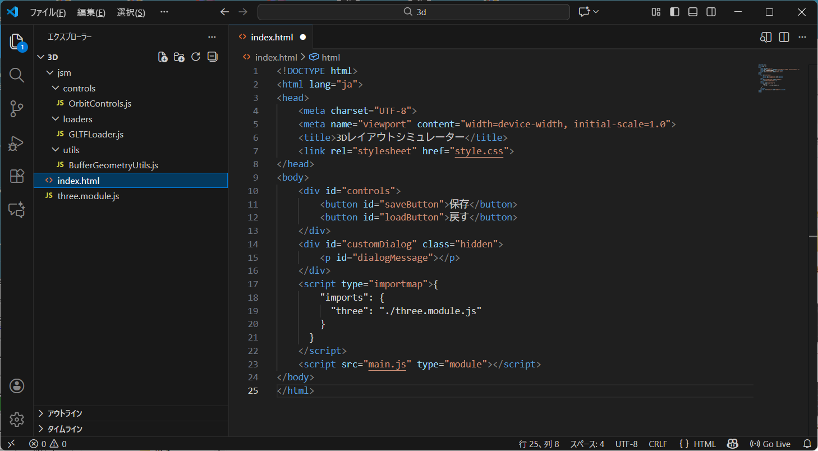Start the Go Live server
Screen dimensions: 818x451
(x=770, y=443)
